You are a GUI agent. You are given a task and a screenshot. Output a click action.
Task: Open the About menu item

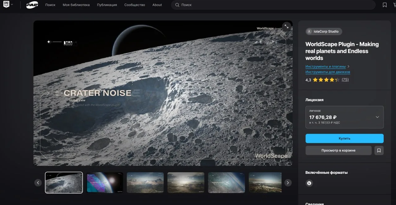point(157,5)
